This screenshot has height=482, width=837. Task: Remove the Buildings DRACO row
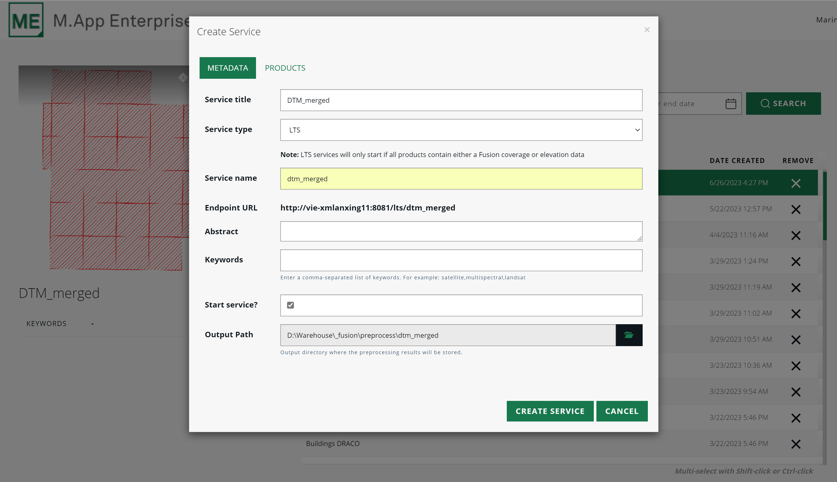[795, 444]
